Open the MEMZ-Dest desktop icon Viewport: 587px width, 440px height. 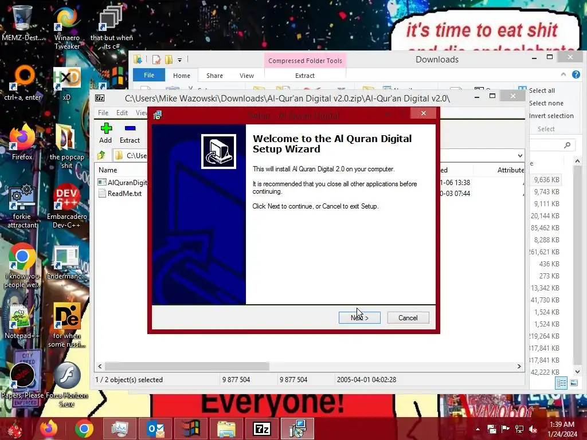pyautogui.click(x=22, y=23)
